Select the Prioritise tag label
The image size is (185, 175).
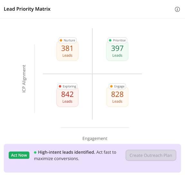pos(117,40)
